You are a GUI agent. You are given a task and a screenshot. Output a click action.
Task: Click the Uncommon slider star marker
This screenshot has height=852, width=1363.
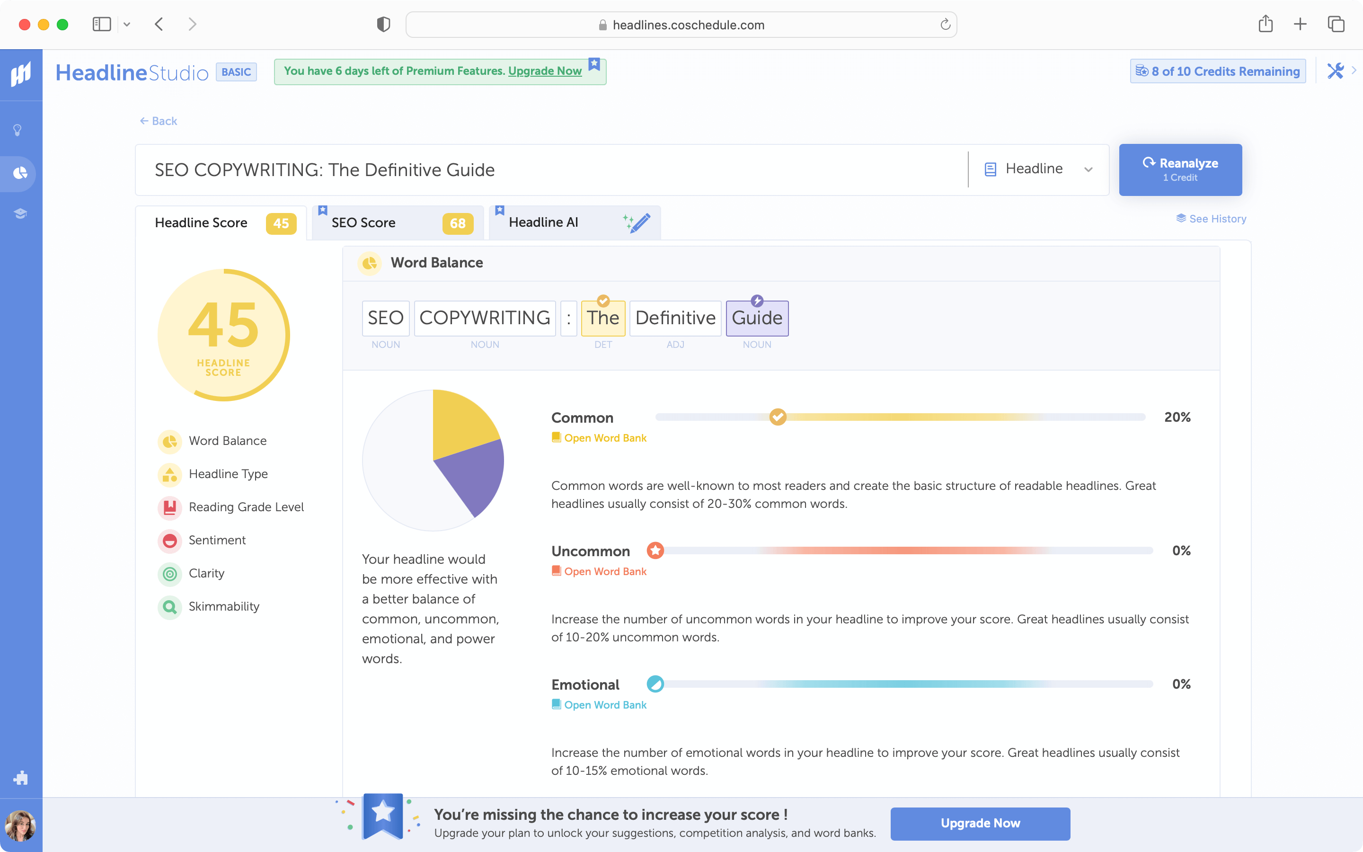pyautogui.click(x=655, y=550)
